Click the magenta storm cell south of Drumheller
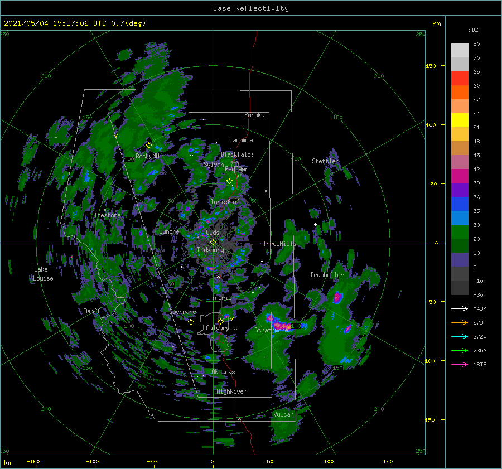This screenshot has width=502, height=469. 337,297
